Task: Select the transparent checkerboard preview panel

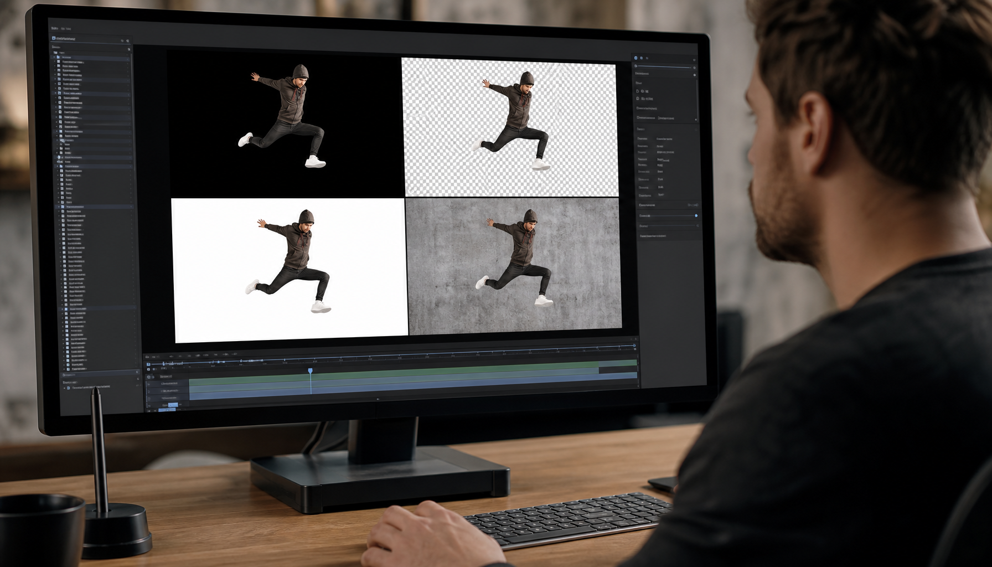Action: (x=510, y=127)
